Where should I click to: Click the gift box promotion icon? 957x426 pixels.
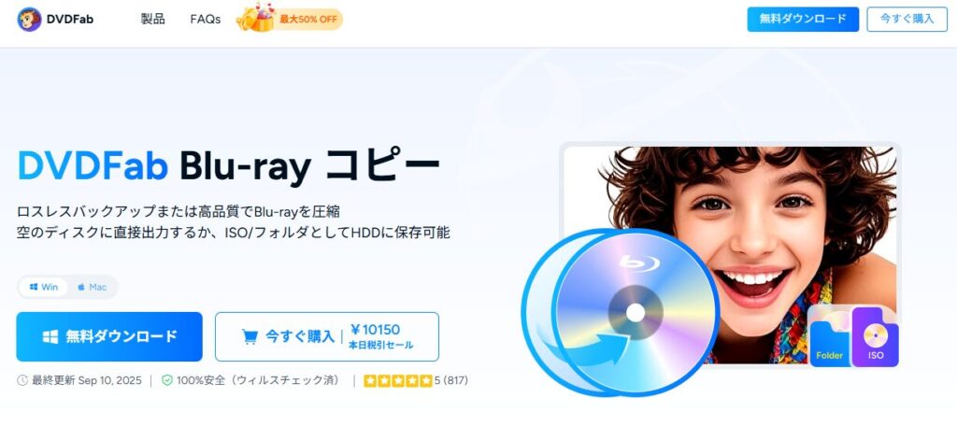(x=256, y=18)
